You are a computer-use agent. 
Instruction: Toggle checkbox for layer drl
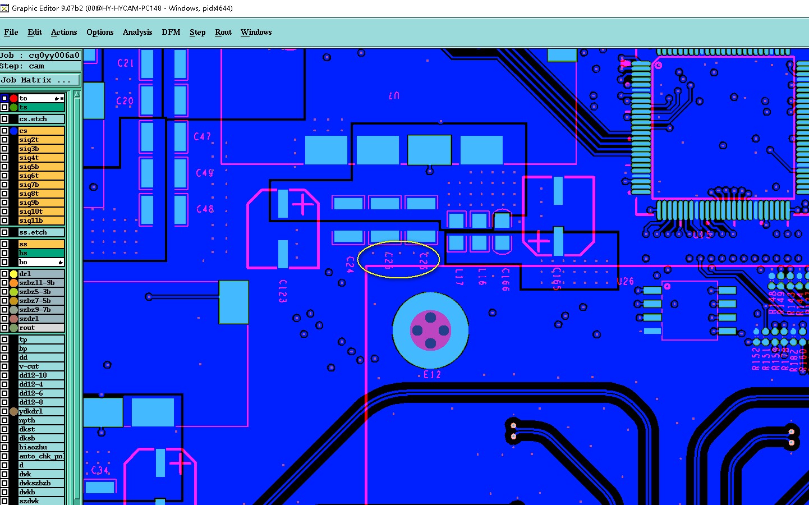point(4,274)
